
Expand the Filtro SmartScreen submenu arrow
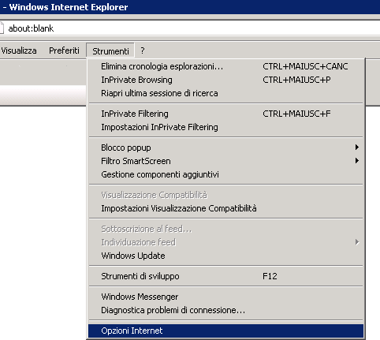point(356,161)
